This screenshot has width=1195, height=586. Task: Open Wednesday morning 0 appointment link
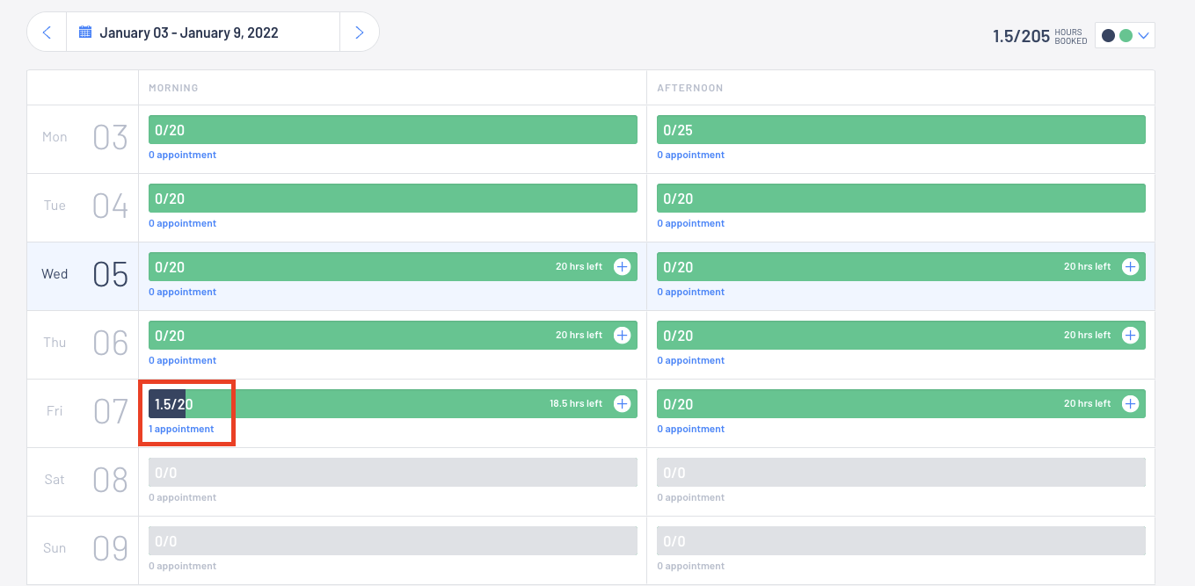tap(182, 292)
